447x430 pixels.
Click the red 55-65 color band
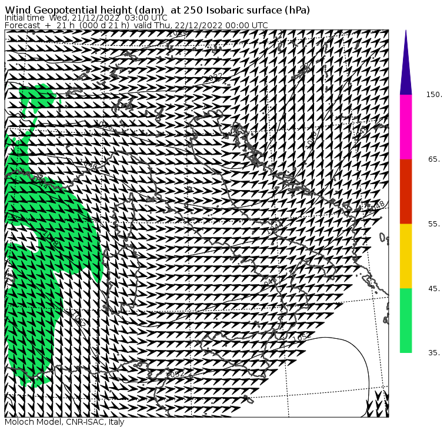(406, 191)
